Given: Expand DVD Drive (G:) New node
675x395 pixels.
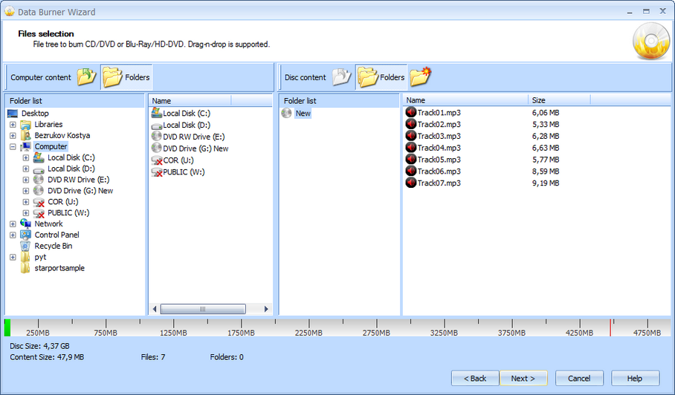Looking at the screenshot, I should pyautogui.click(x=26, y=191).
